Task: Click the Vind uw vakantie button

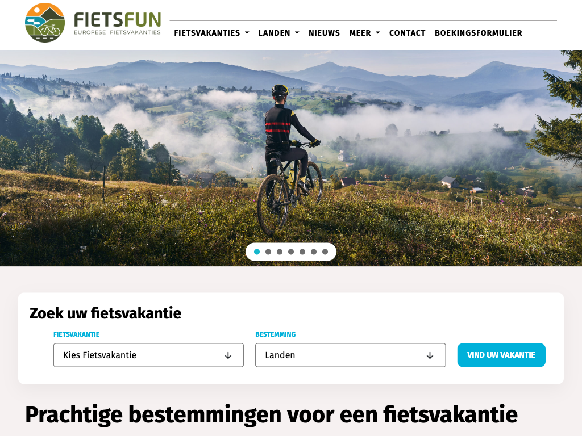Action: tap(501, 355)
